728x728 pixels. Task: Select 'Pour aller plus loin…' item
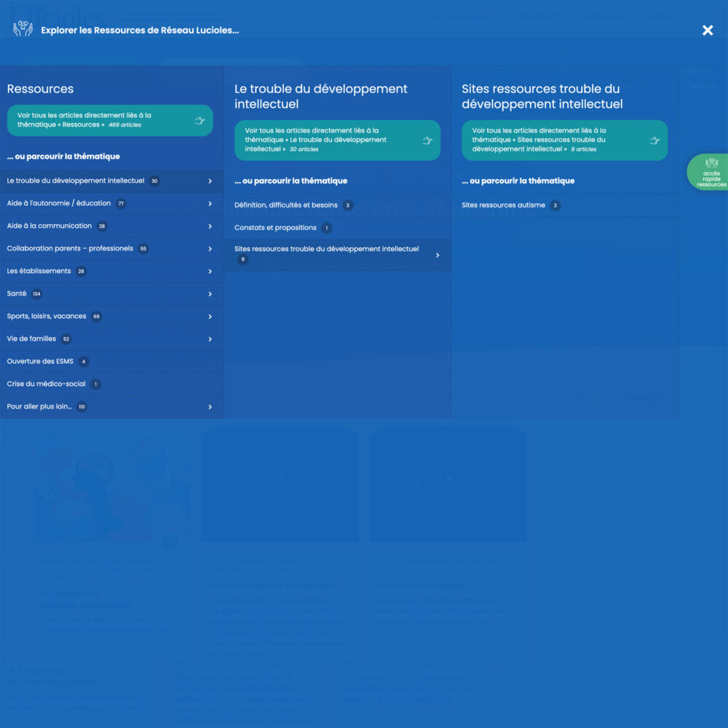click(112, 407)
